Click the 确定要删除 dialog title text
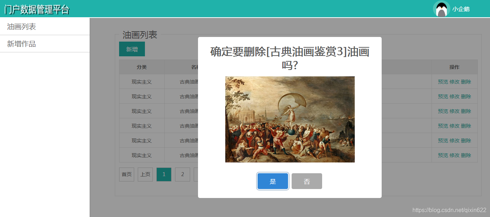The image size is (490, 217). (x=290, y=58)
